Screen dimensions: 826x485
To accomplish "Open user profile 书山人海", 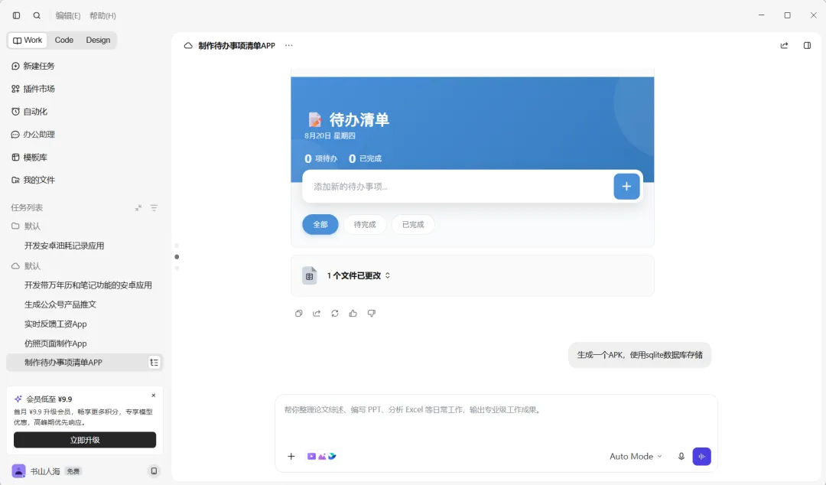I will tap(36, 471).
